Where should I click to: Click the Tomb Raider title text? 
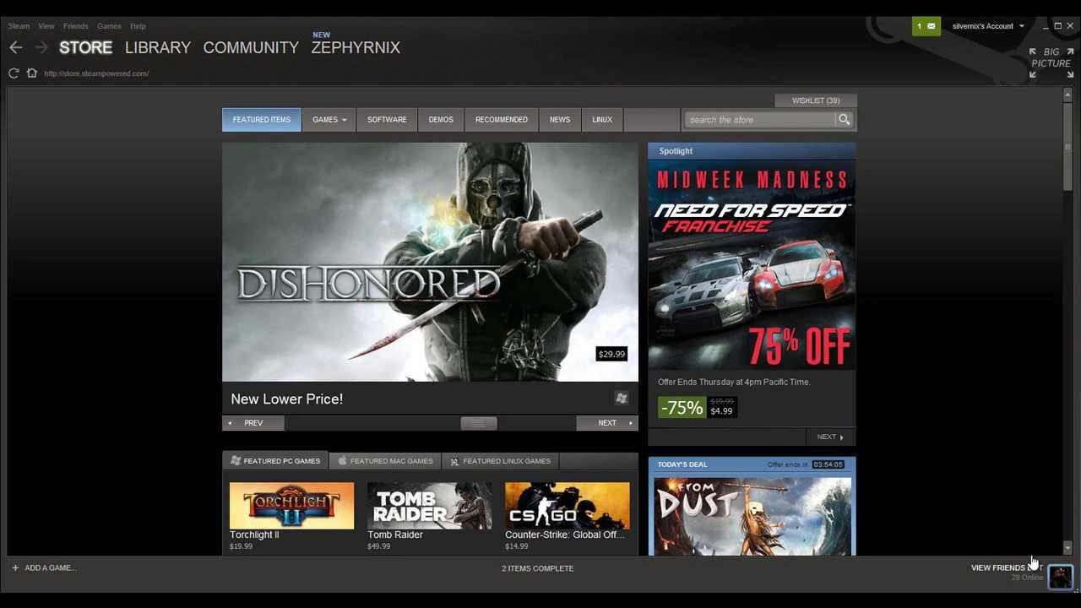pyautogui.click(x=395, y=535)
